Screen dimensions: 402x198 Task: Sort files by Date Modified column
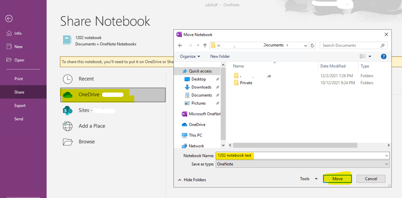coord(333,66)
